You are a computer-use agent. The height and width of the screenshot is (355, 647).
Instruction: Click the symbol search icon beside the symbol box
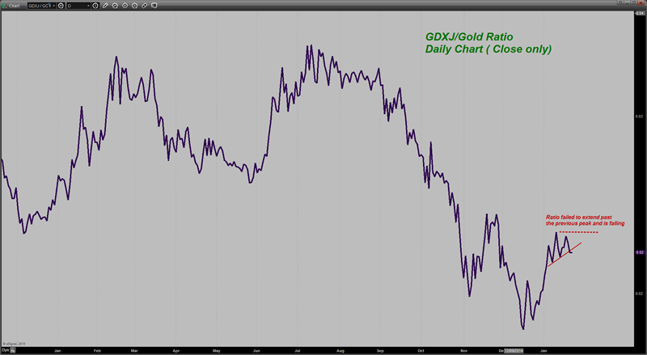pyautogui.click(x=61, y=6)
